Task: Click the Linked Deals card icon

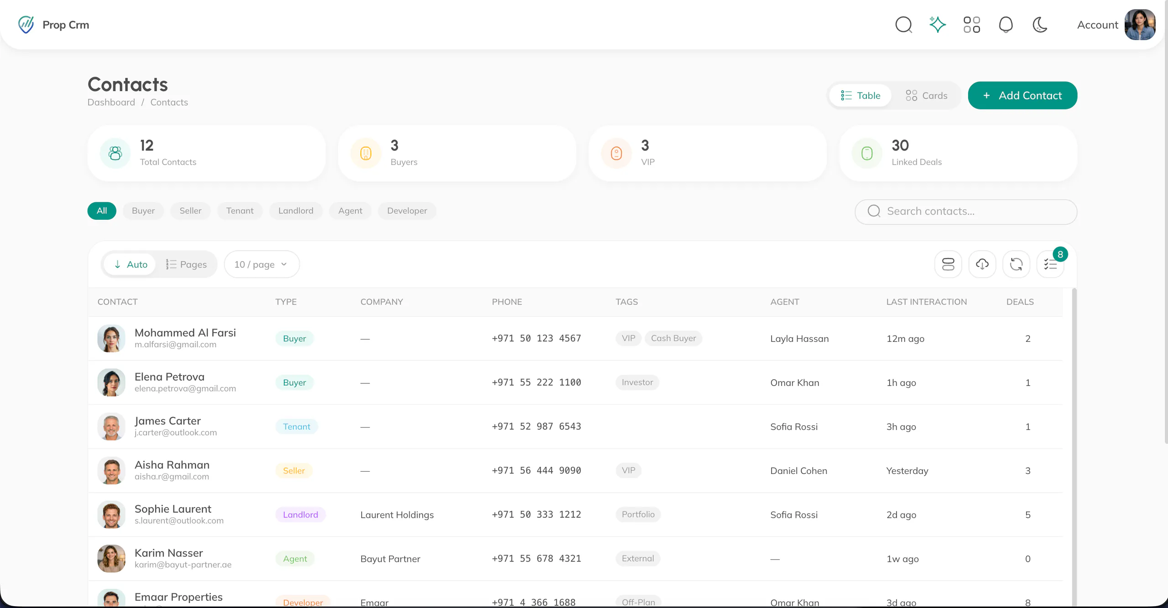Action: pos(867,154)
